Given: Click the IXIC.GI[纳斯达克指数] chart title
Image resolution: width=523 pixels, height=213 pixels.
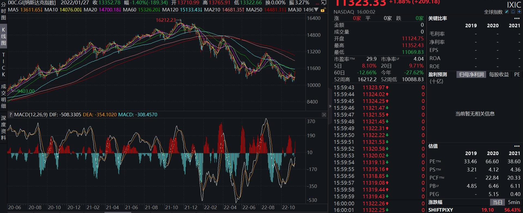Looking at the screenshot, I should tap(32, 3).
